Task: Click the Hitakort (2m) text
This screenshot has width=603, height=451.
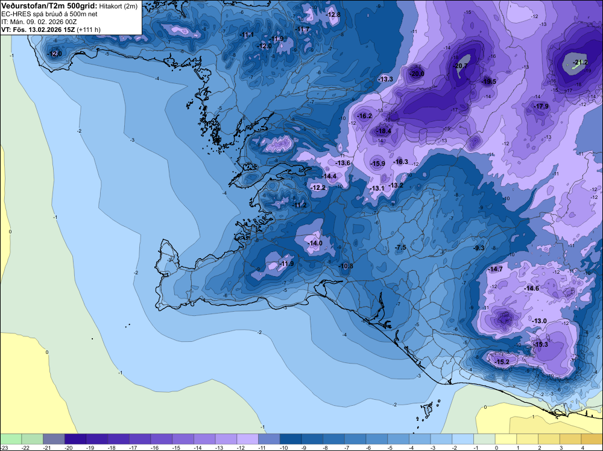Action: point(118,6)
